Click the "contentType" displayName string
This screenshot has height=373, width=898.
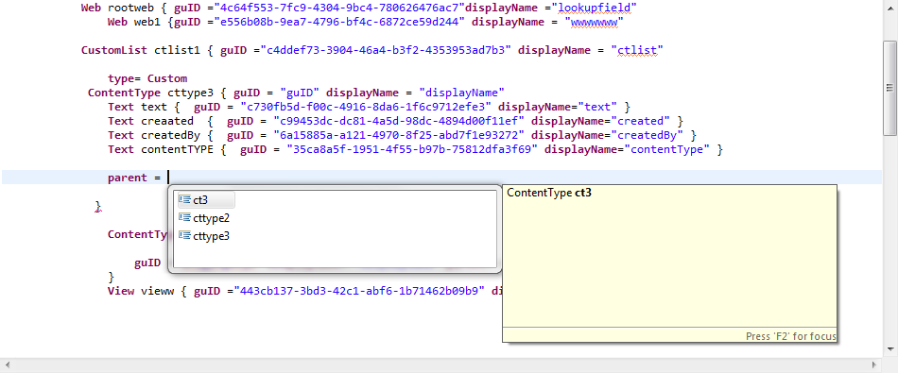click(667, 149)
